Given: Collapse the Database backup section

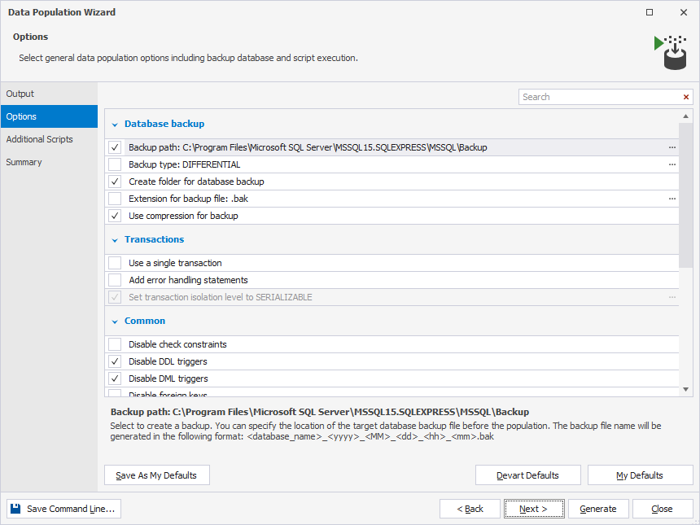Looking at the screenshot, I should [115, 125].
